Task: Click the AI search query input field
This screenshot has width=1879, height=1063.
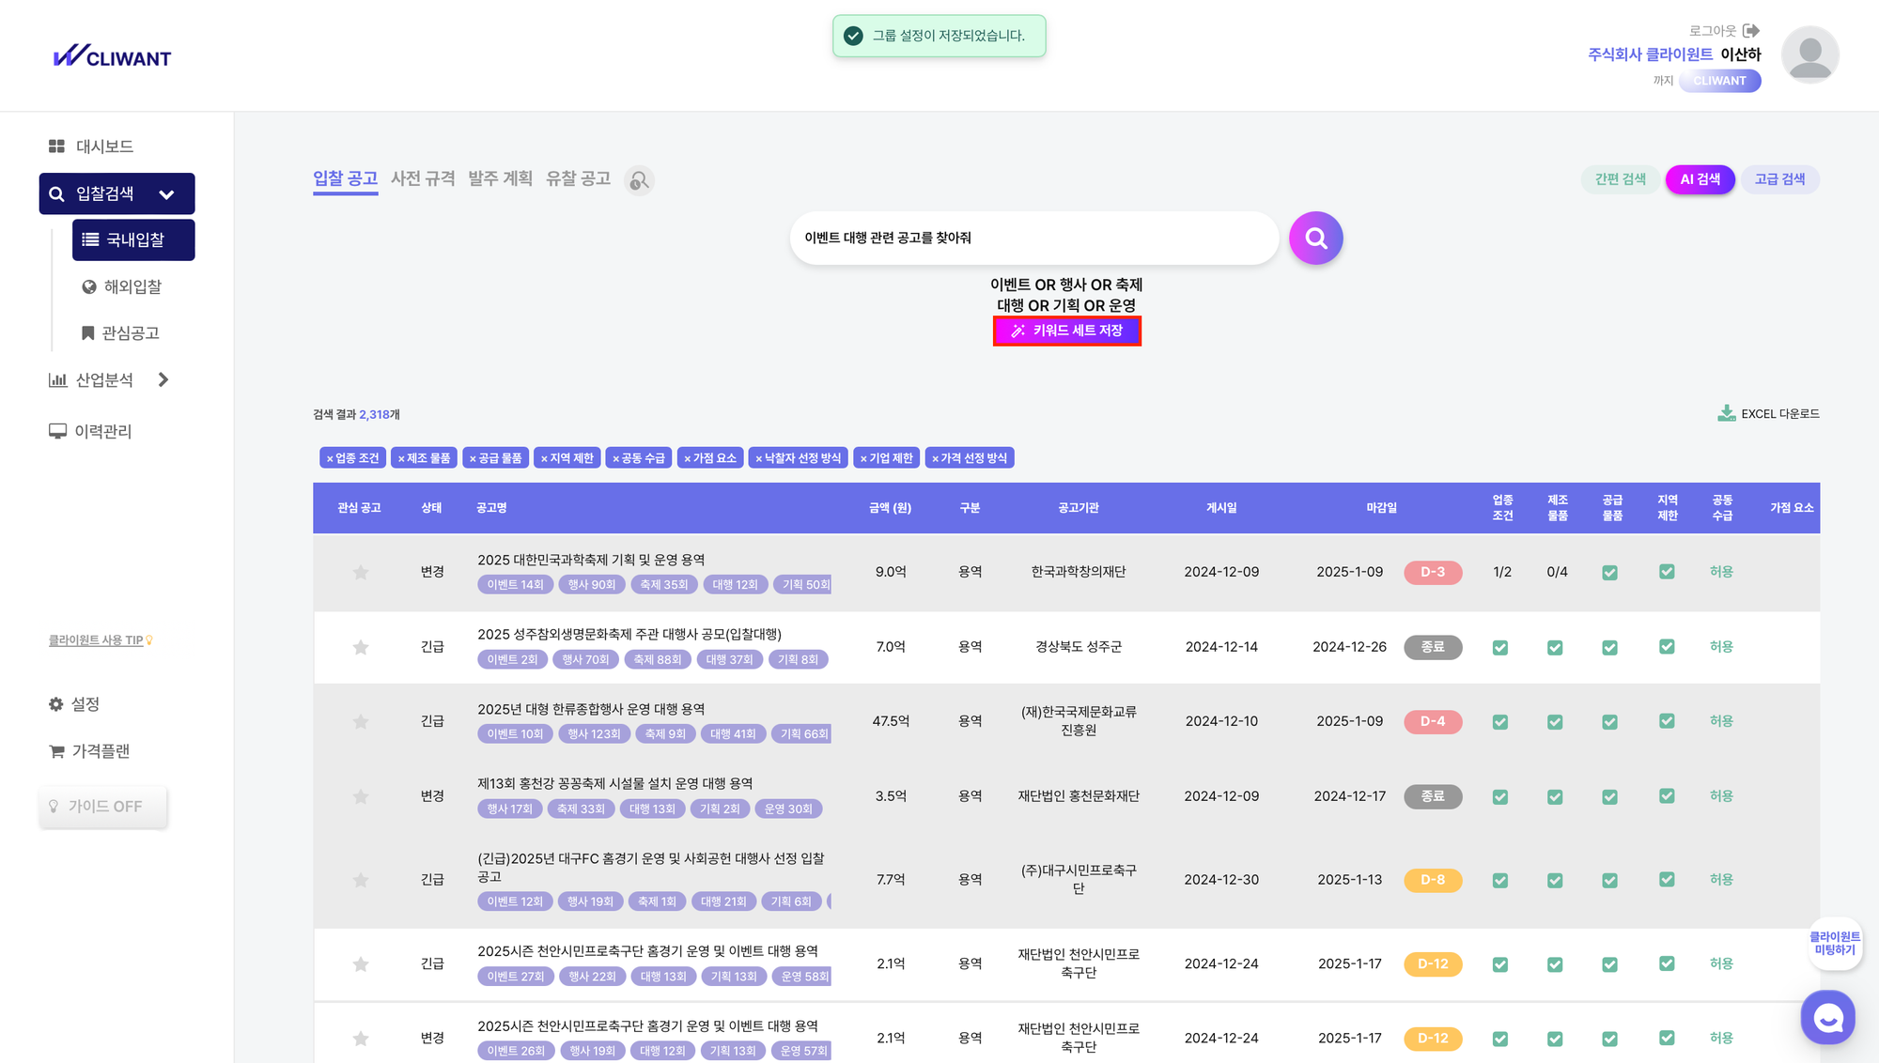Action: click(x=1033, y=238)
